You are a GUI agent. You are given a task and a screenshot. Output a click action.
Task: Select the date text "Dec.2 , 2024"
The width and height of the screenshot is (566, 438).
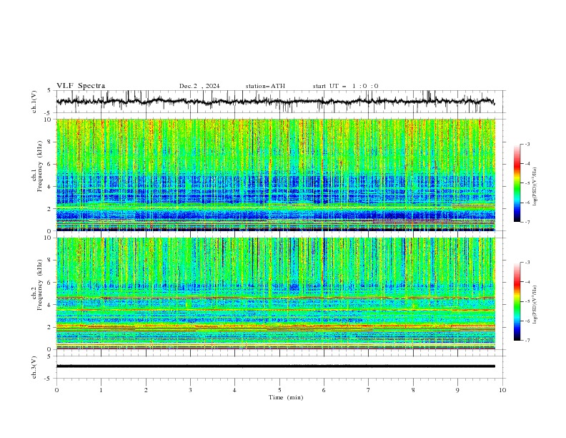click(199, 86)
